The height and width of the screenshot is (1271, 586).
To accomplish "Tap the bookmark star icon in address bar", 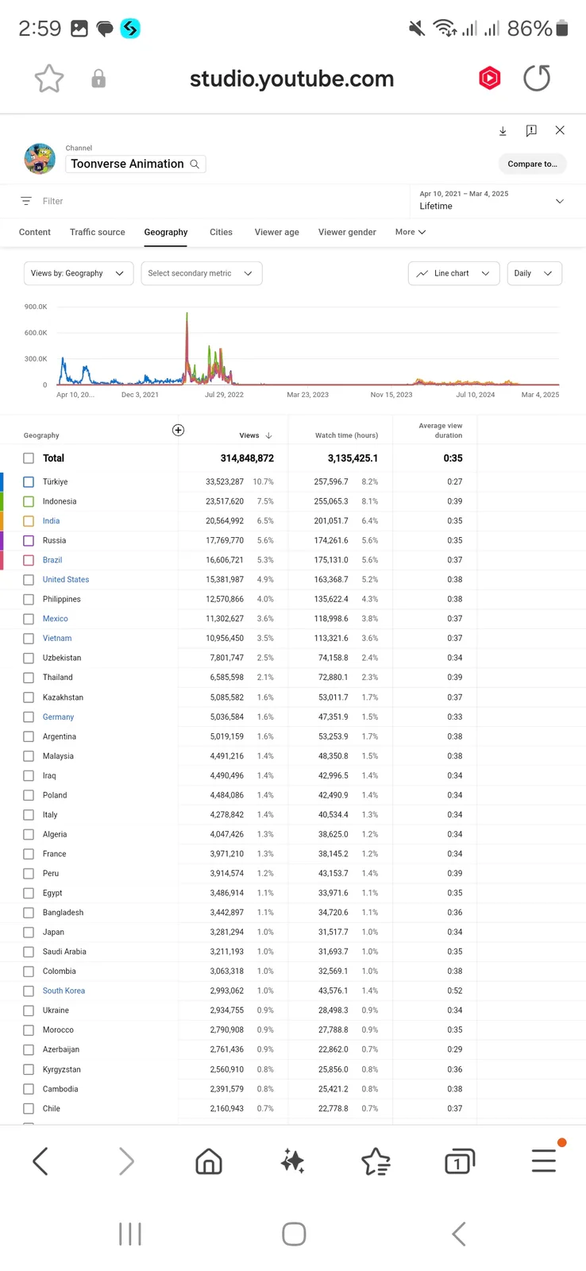I will point(49,79).
